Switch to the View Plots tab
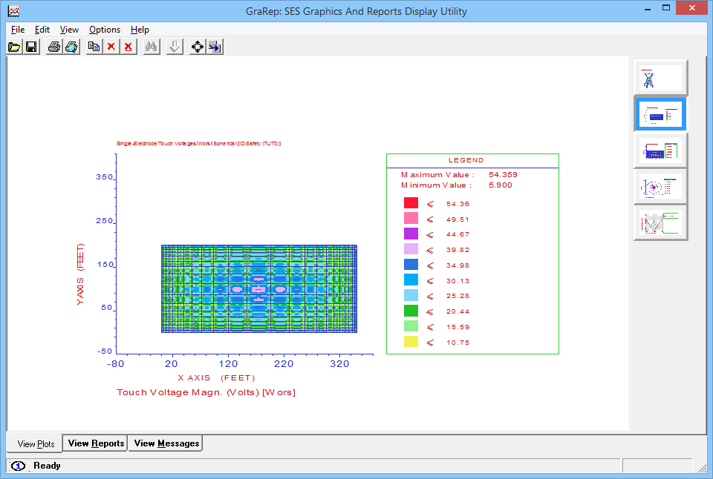The height and width of the screenshot is (479, 713). [36, 443]
